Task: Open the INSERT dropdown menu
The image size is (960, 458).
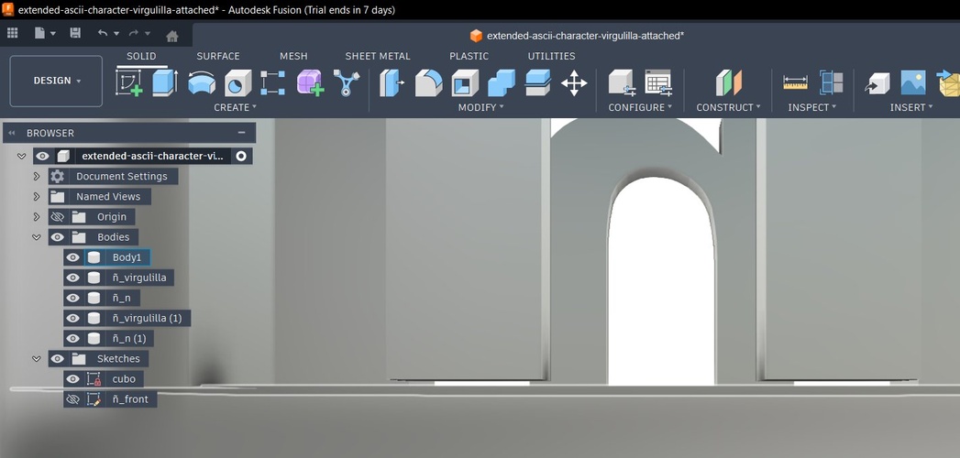Action: click(911, 107)
